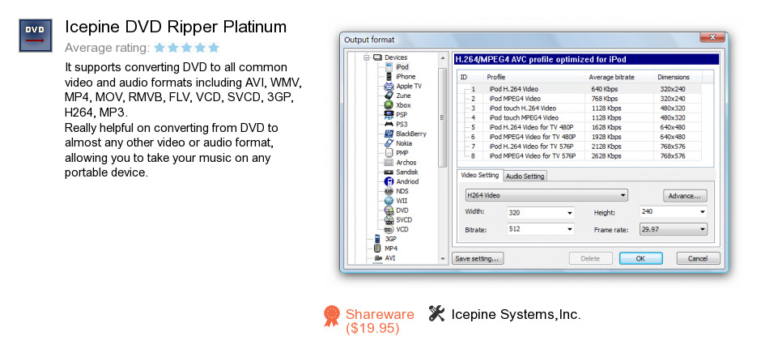Click the Icepine DVD Ripper Platinum title
This screenshot has width=761, height=357.
pyautogui.click(x=176, y=26)
